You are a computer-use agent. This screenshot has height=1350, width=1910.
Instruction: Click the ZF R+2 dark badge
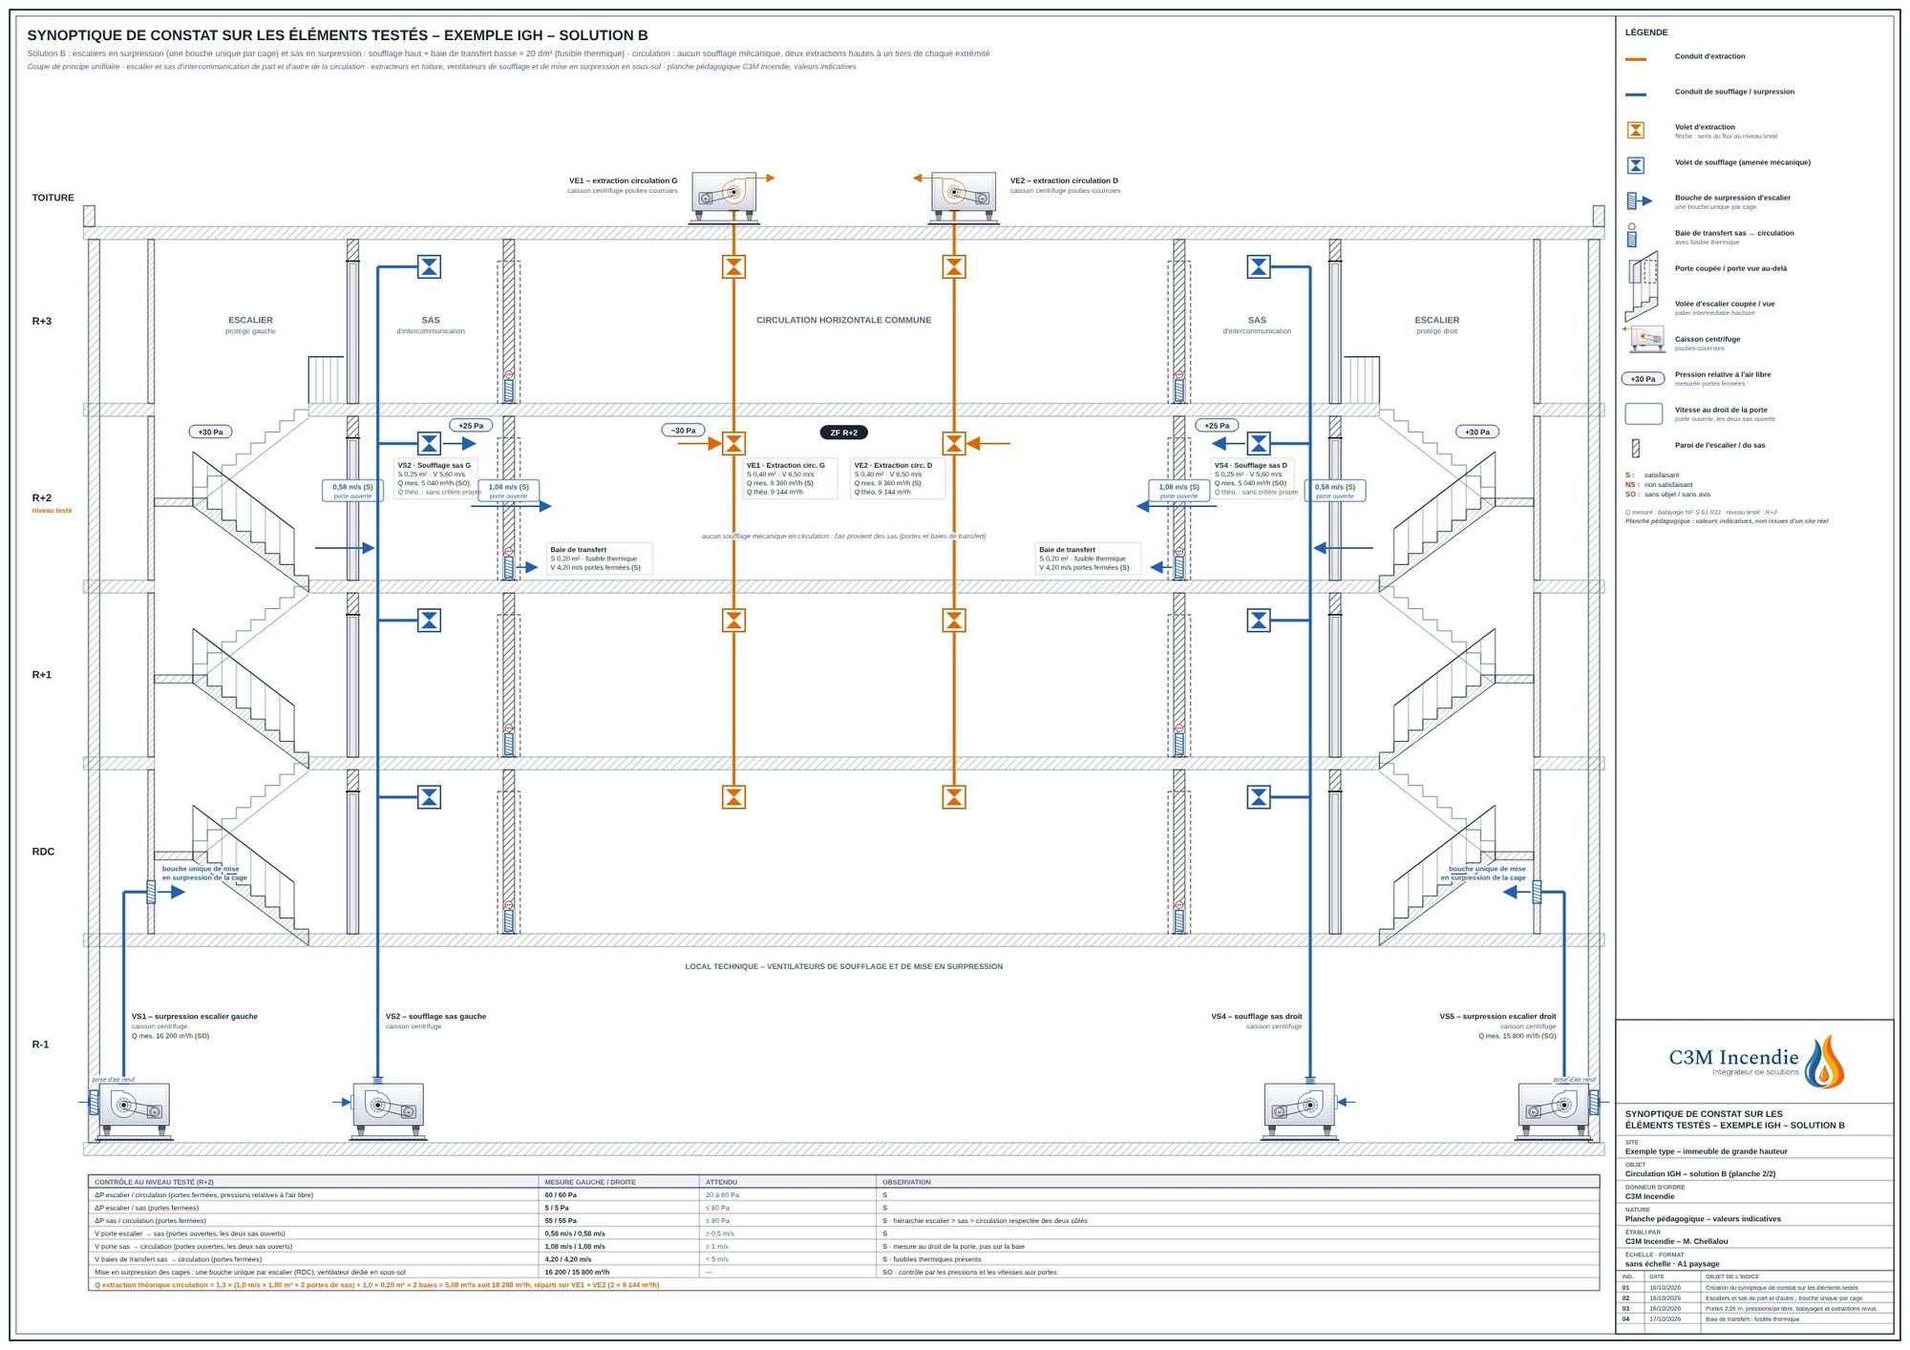[843, 432]
